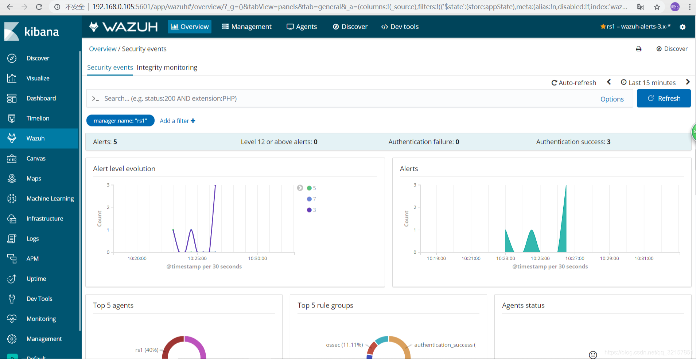The height and width of the screenshot is (359, 696).
Task: Open the Monitoring heartbeat icon
Action: point(12,319)
